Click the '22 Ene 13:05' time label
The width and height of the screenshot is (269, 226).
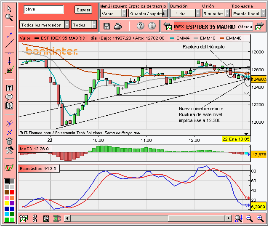[x=236, y=139]
